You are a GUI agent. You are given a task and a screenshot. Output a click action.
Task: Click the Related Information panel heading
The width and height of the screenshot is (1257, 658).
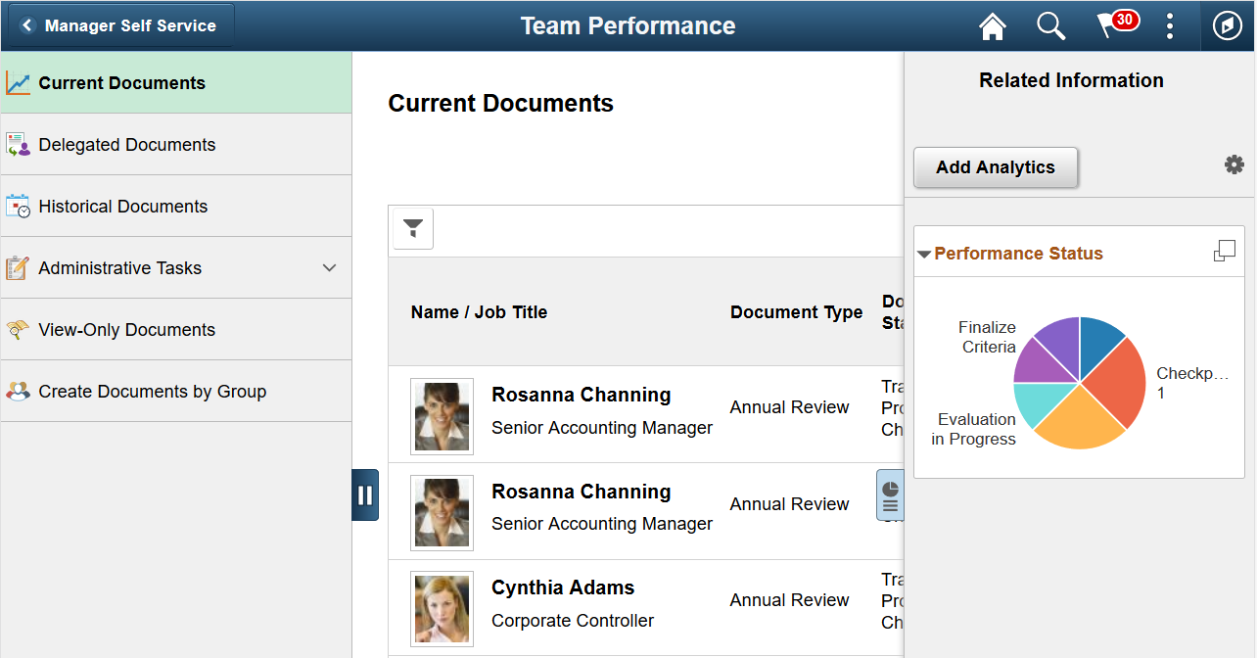[1071, 80]
